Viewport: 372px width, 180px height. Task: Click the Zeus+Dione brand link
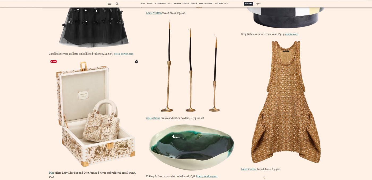point(153,118)
